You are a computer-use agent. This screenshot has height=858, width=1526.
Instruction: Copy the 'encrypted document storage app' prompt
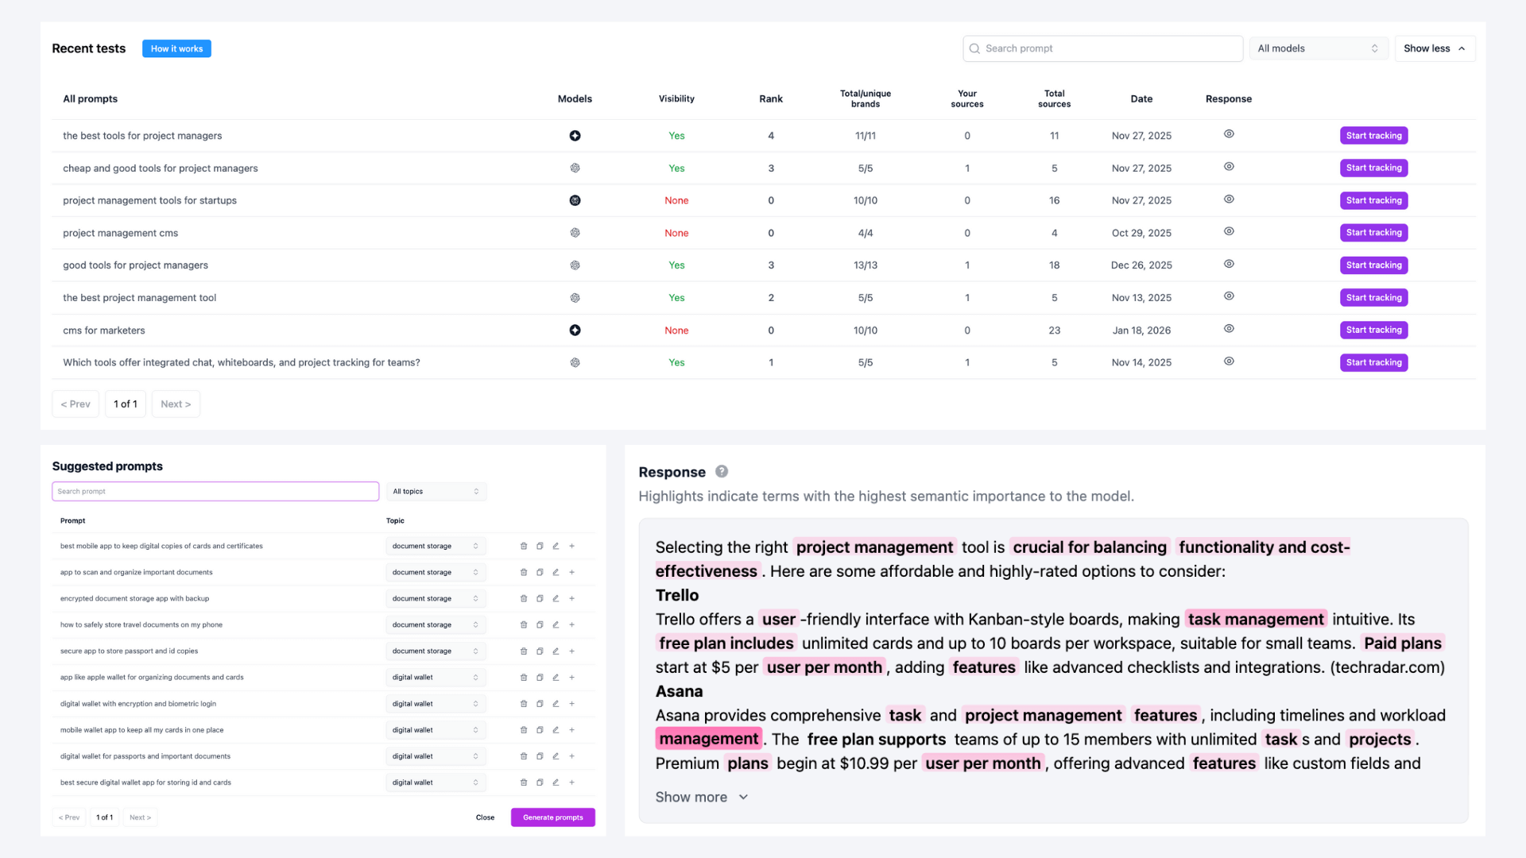click(x=540, y=598)
